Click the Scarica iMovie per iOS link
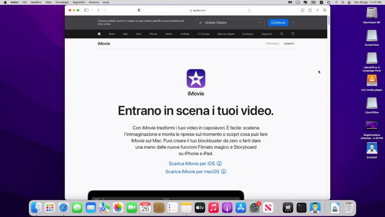 (192, 163)
